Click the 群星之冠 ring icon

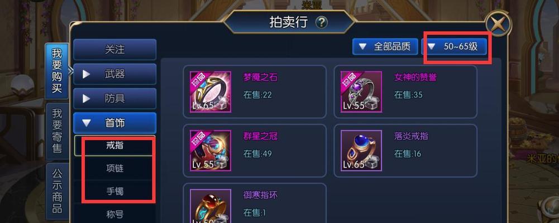[211, 151]
